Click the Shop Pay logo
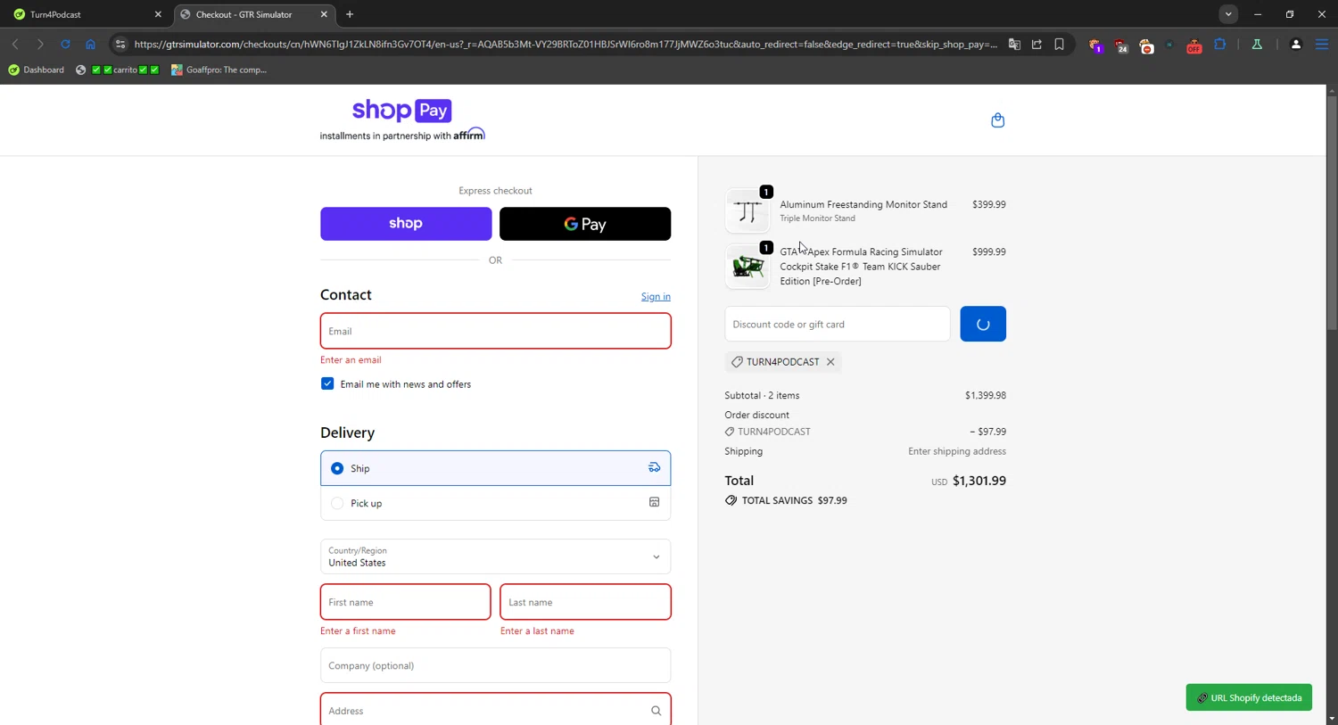Image resolution: width=1338 pixels, height=725 pixels. (x=402, y=111)
